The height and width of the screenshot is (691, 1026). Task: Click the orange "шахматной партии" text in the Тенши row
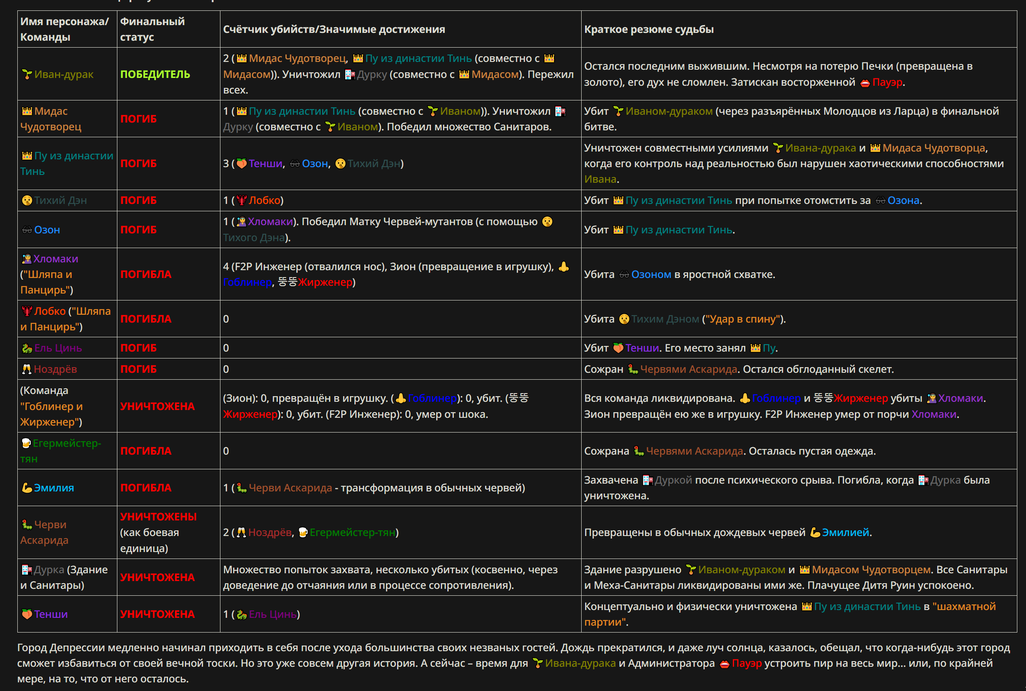point(790,614)
